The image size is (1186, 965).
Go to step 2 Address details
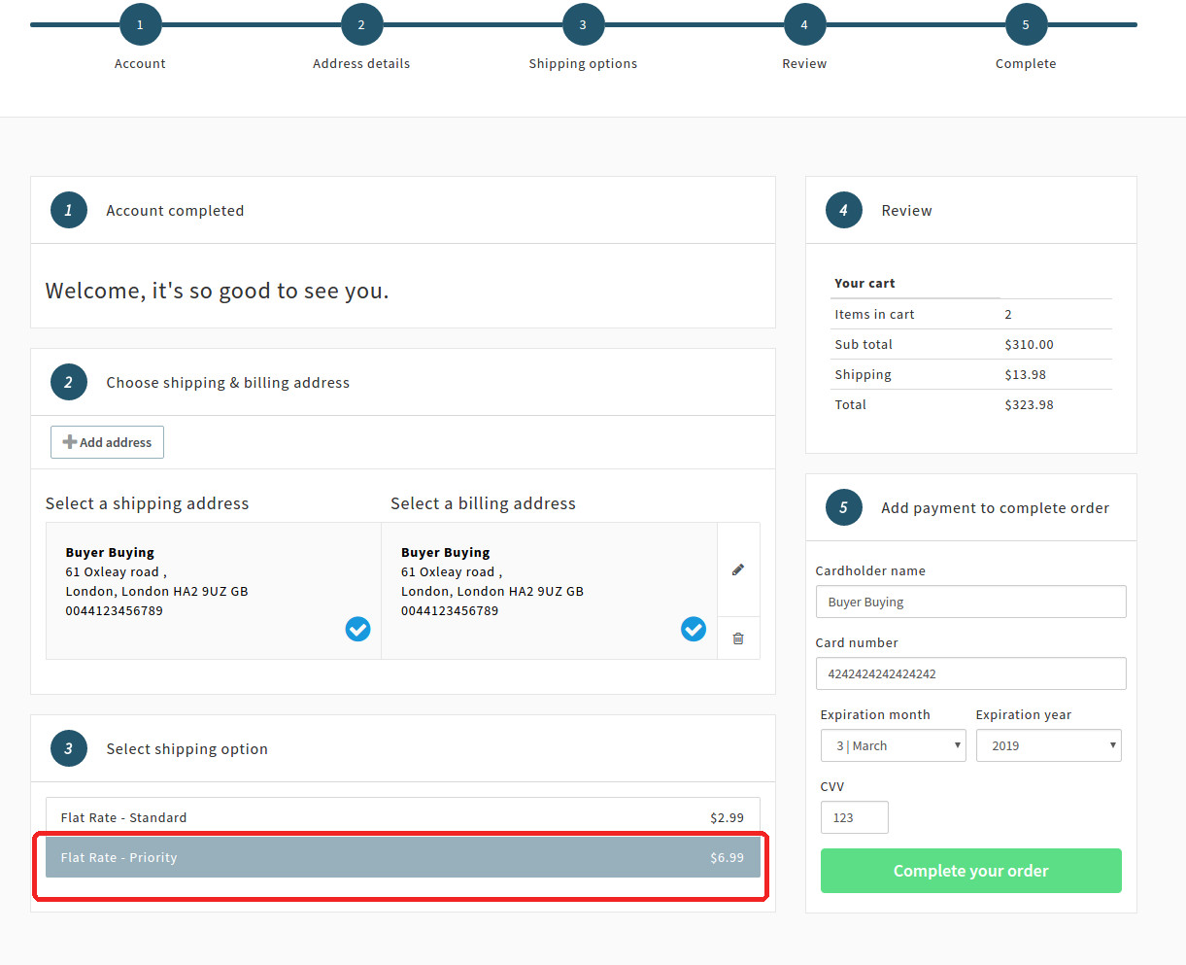click(361, 25)
